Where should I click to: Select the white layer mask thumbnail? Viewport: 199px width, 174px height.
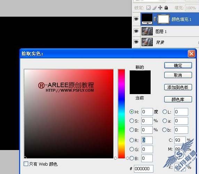pos(164,19)
